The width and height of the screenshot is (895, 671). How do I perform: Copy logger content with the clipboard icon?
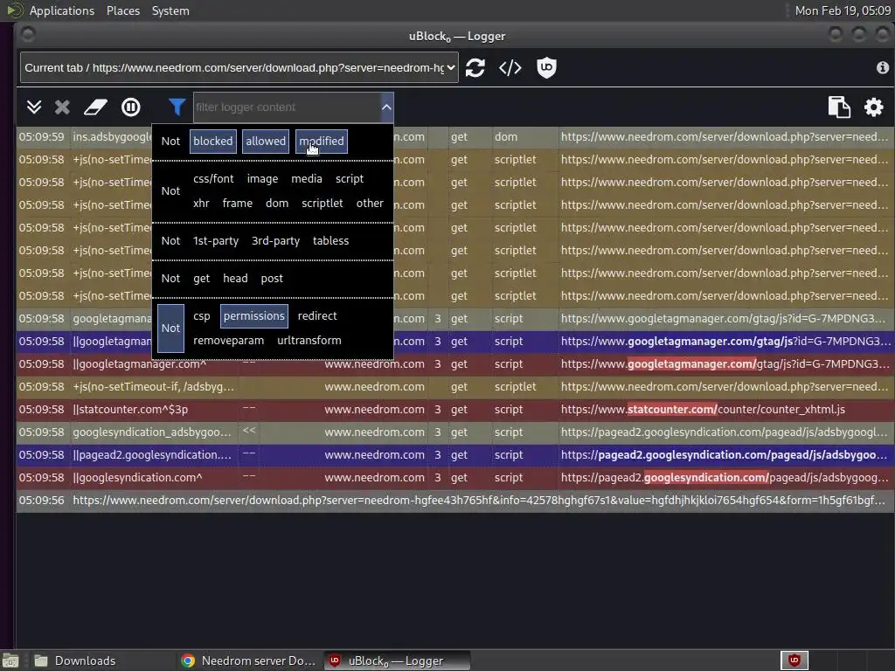[839, 107]
